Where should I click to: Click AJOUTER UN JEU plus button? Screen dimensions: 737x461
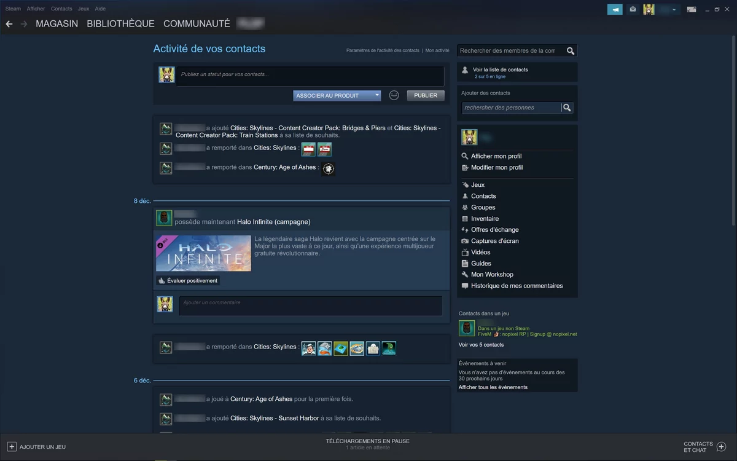tap(12, 447)
